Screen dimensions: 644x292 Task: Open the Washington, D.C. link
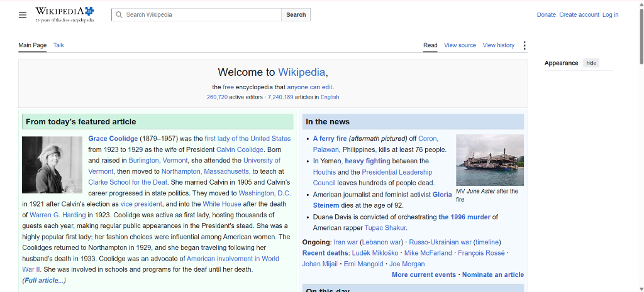coord(265,193)
